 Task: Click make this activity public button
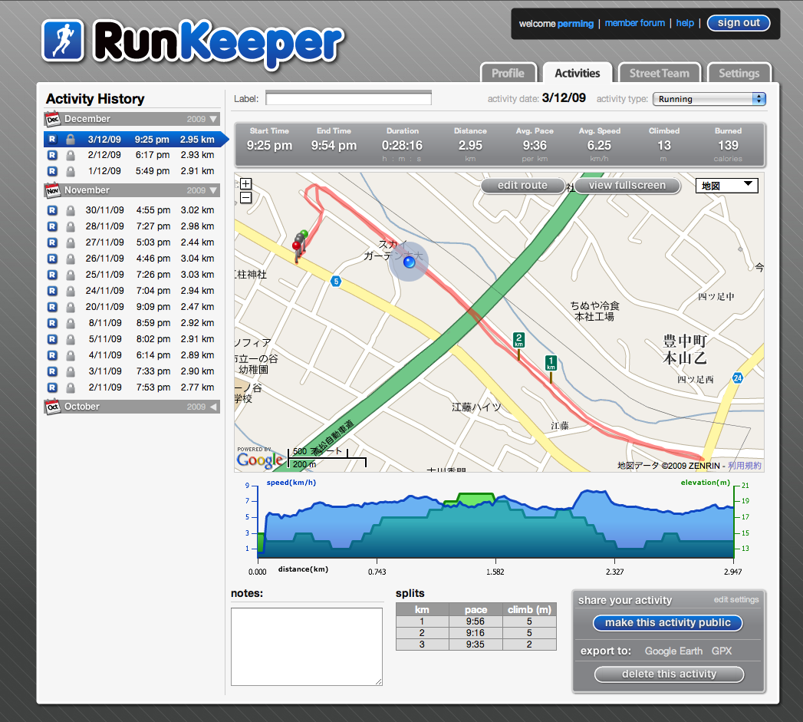pos(668,622)
